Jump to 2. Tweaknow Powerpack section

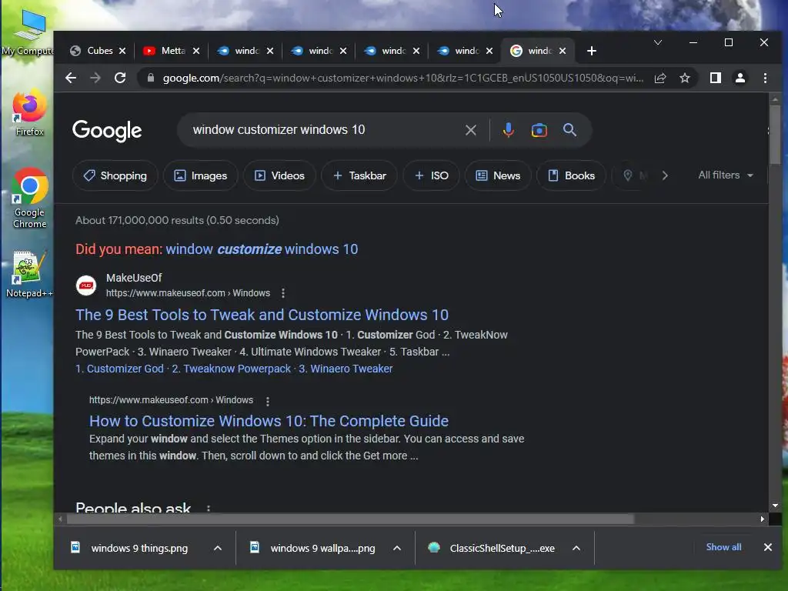(231, 369)
